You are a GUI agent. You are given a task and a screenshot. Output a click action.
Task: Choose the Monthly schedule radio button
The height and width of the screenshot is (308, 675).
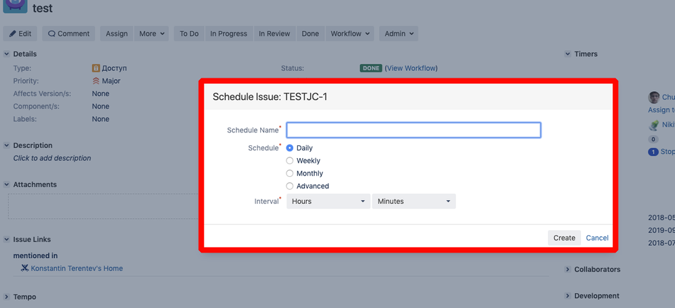point(290,174)
